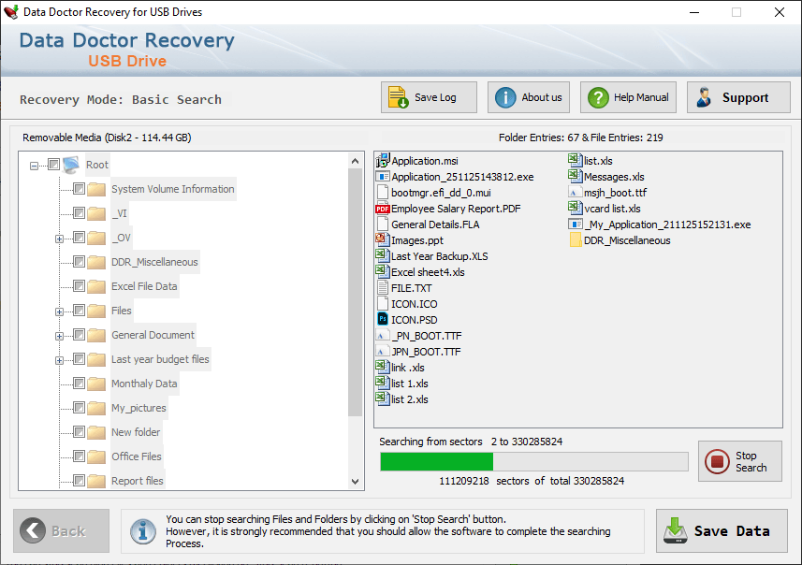The height and width of the screenshot is (565, 802).
Task: Click the FILE.TXT text document icon
Action: coord(382,287)
